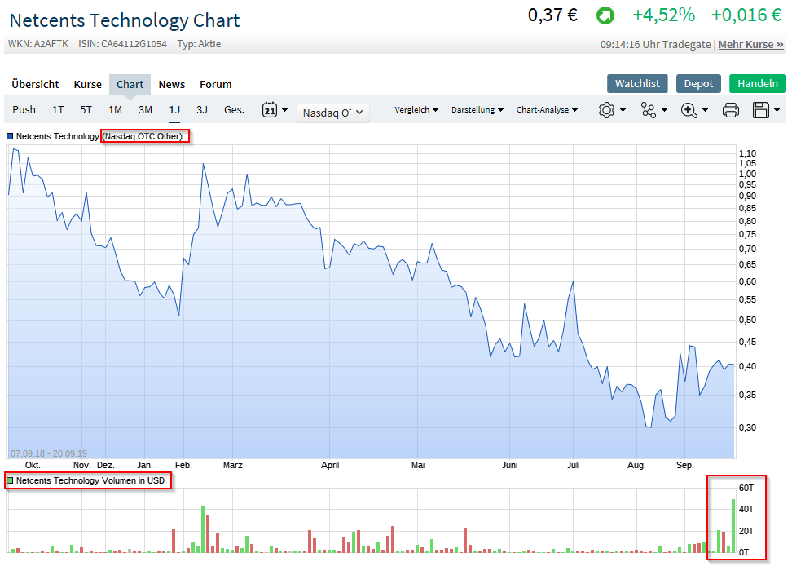The image size is (792, 566).
Task: Click the 0,37 € price value
Action: pos(553,15)
